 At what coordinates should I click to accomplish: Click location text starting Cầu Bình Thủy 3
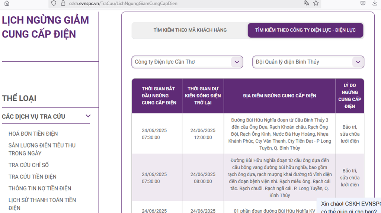pyautogui.click(x=280, y=134)
